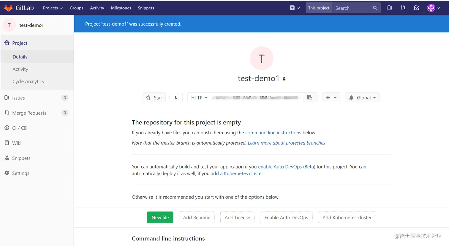Select Details in the sidebar
The image size is (449, 246).
(x=37, y=56)
